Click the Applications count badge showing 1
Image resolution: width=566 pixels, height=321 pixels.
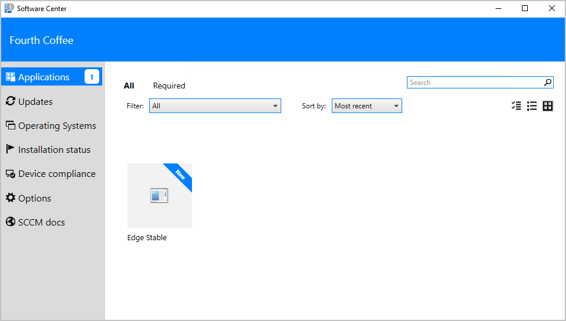(x=92, y=77)
